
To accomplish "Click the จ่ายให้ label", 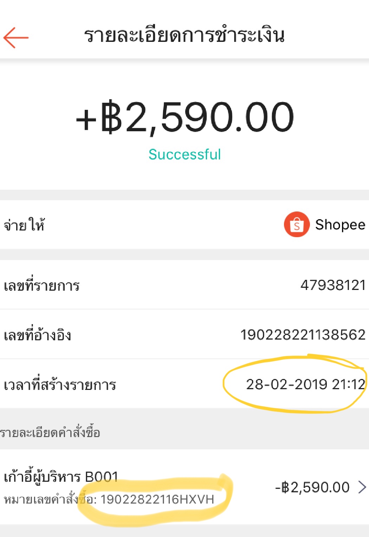I will coord(24,225).
